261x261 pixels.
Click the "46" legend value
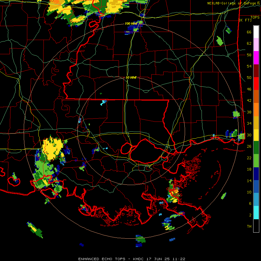(249, 89)
